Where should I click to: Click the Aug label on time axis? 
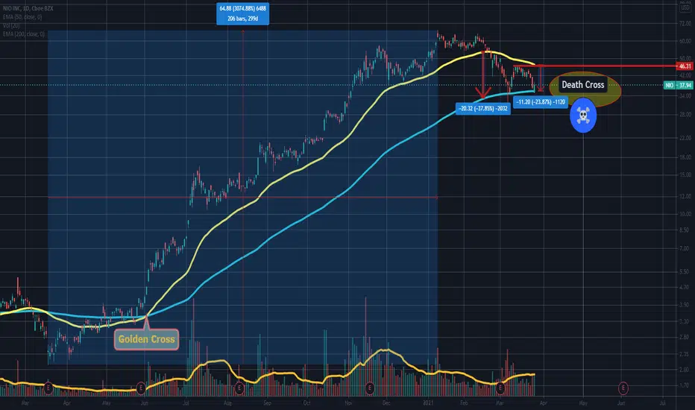point(227,403)
